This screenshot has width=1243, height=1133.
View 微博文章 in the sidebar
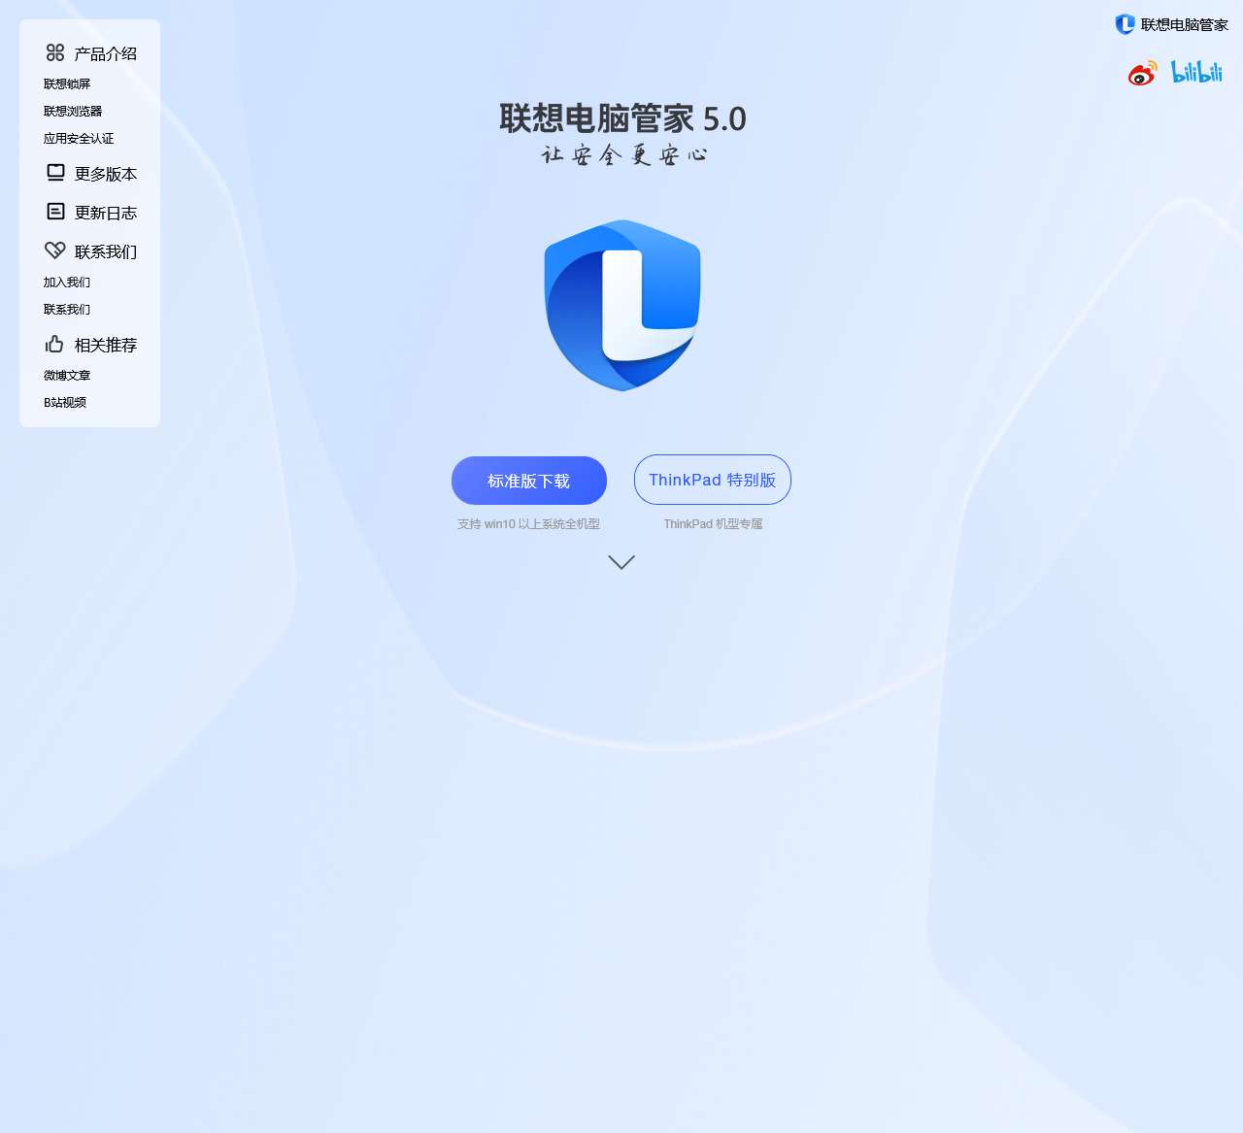67,376
